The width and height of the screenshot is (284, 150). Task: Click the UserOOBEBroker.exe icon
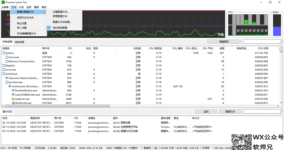coord(13,95)
